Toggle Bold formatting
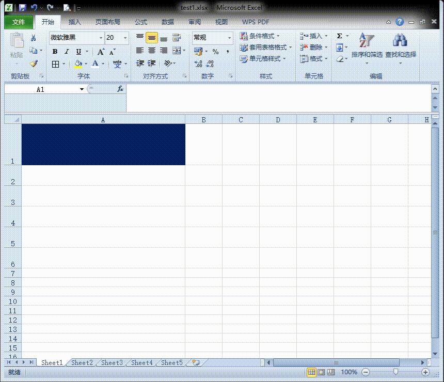Image resolution: width=444 pixels, height=382 pixels. pyautogui.click(x=55, y=52)
